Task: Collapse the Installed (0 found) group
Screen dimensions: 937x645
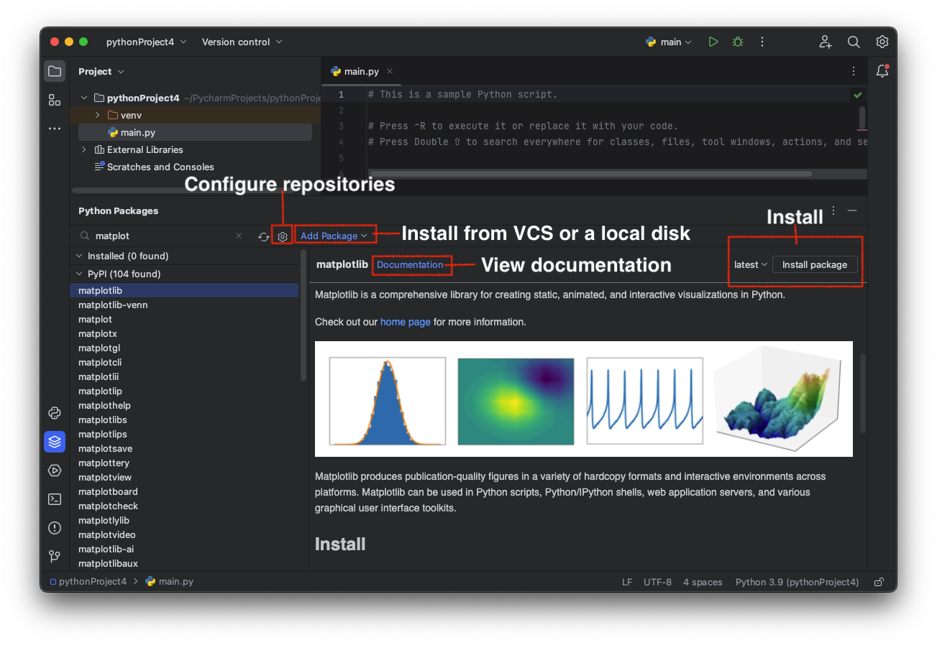Action: tap(79, 256)
